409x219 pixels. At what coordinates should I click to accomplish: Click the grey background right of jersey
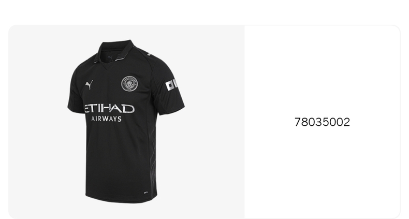214,122
